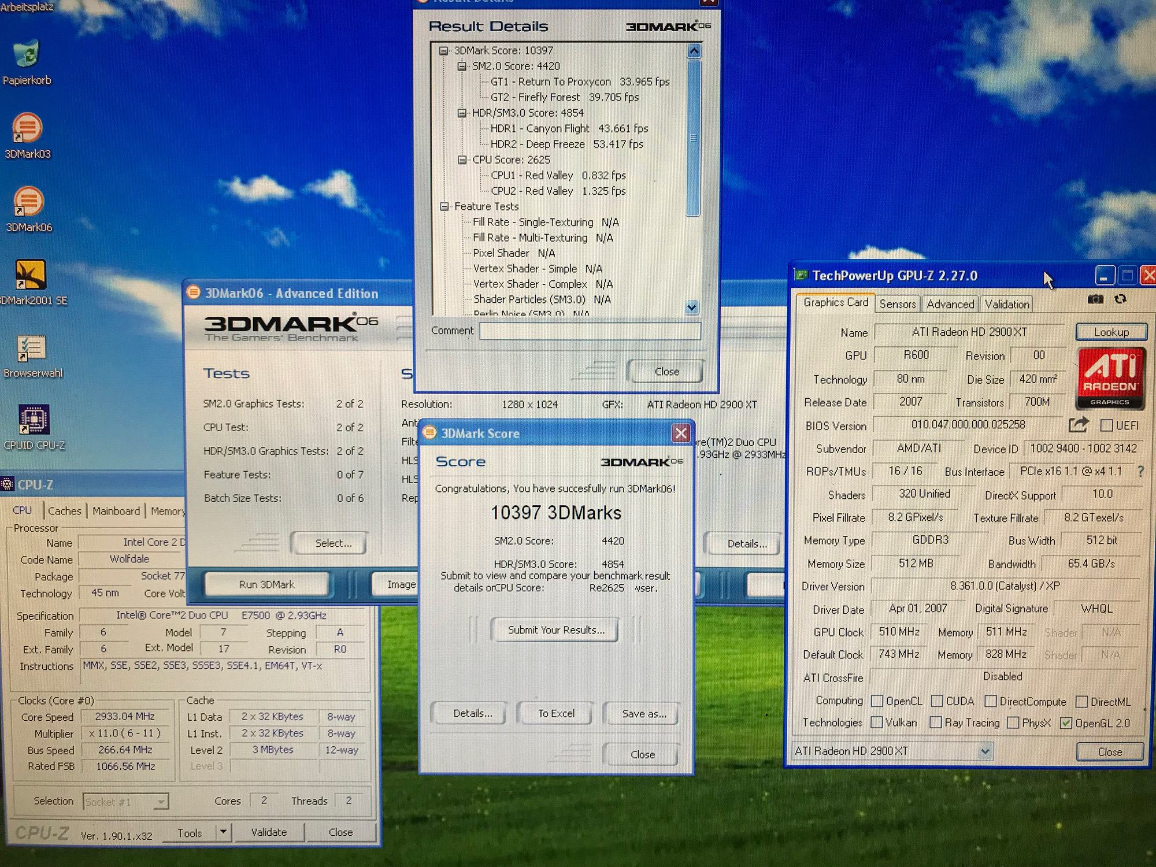
Task: Switch to the CPU-Z Caches tab
Action: click(x=65, y=511)
